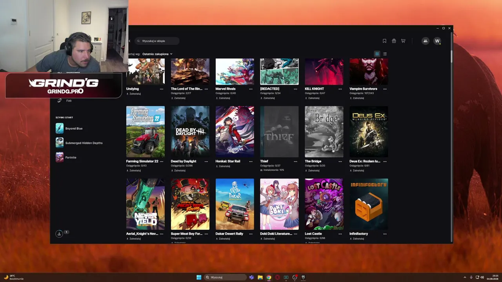Open the friends list icon
Image resolution: width=502 pixels, height=282 pixels.
coord(425,41)
